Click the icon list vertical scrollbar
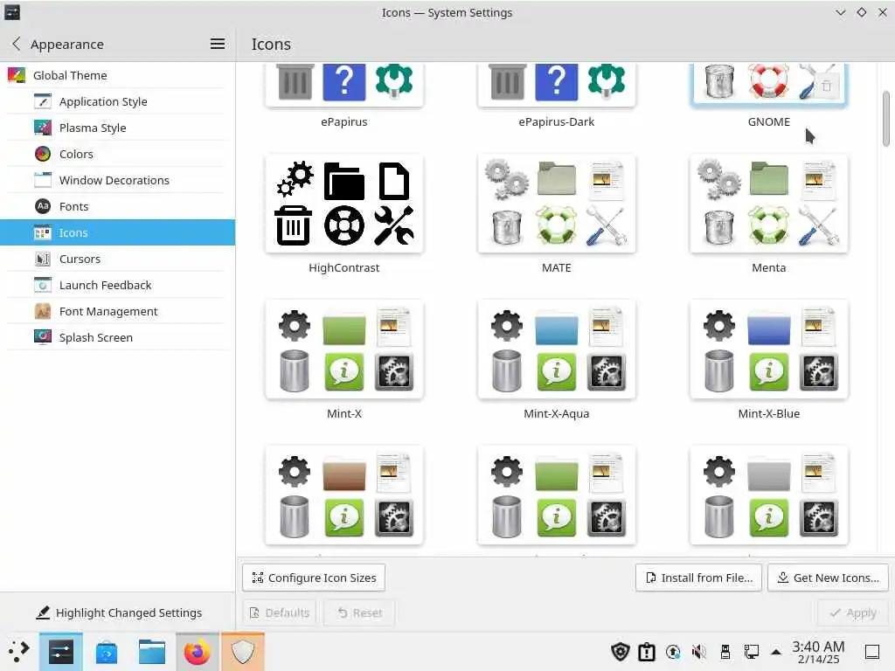Viewport: 895px width, 671px height. point(886,118)
